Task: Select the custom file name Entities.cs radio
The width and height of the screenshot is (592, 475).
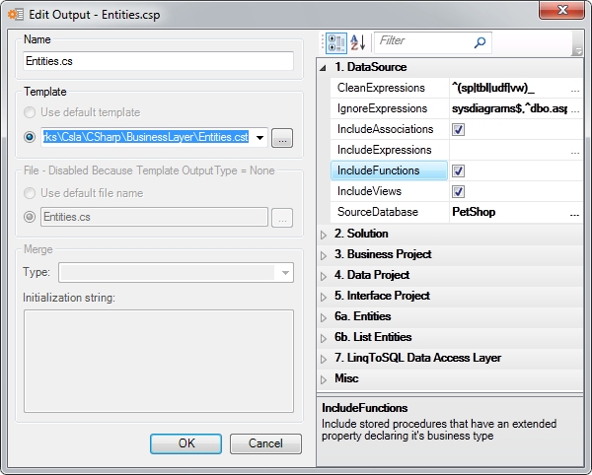Action: point(30,217)
